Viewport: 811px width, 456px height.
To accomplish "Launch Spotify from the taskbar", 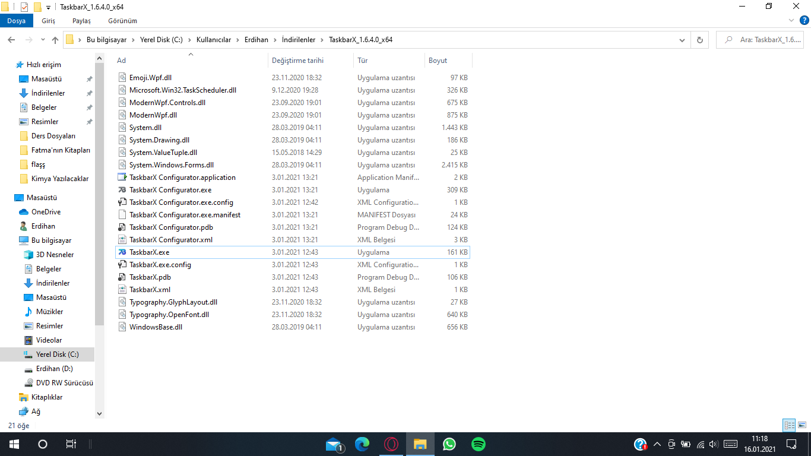I will 479,444.
